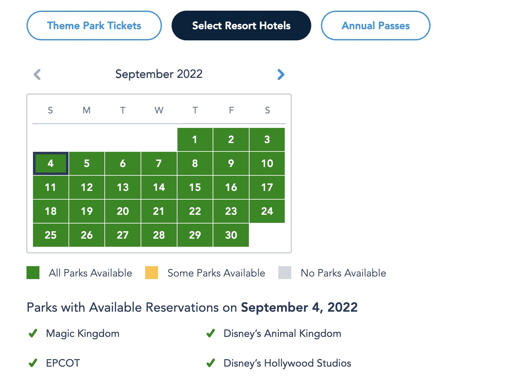The height and width of the screenshot is (385, 510).
Task: Pick September 24 on the calendar
Action: [x=267, y=211]
